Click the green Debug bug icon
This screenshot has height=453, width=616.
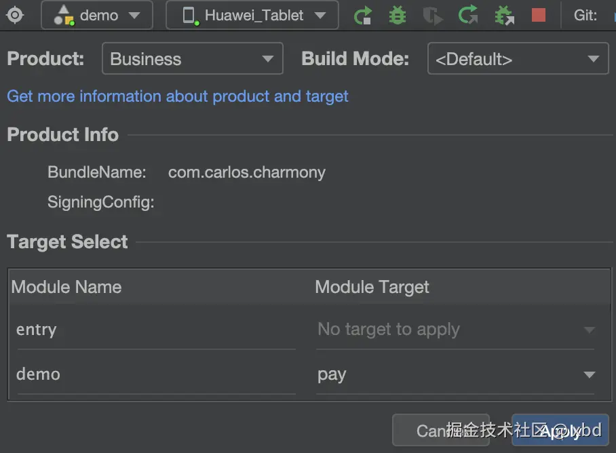click(x=398, y=15)
